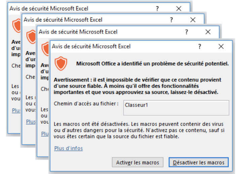This screenshot has width=236, height=174.
Task: Click the frontmost dialog's title bar text
Action: tap(91, 46)
